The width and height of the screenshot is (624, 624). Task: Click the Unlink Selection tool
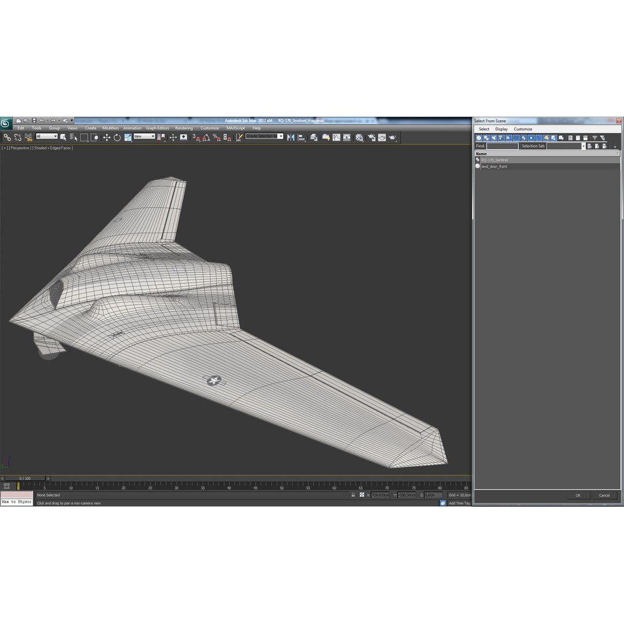point(17,138)
